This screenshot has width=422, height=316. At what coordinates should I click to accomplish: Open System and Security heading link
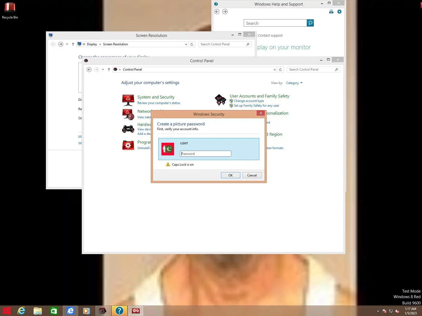point(156,97)
